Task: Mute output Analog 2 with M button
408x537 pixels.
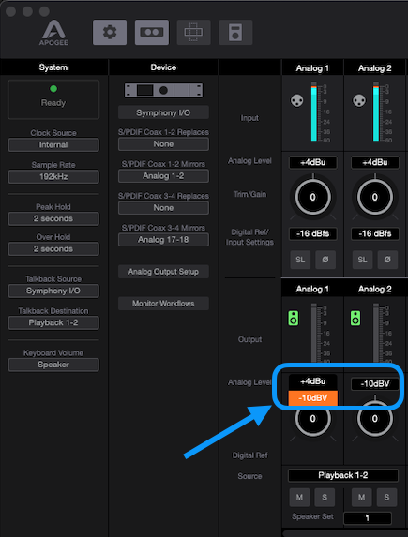Action: 362,498
